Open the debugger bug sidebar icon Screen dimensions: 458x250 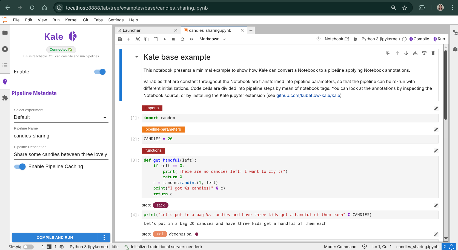point(455,49)
